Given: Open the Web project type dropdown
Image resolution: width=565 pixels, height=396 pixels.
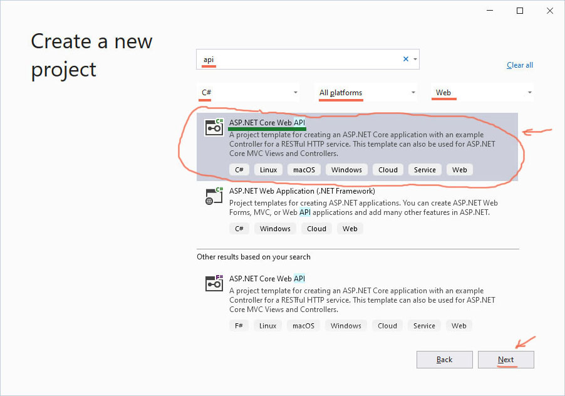Looking at the screenshot, I should [482, 93].
